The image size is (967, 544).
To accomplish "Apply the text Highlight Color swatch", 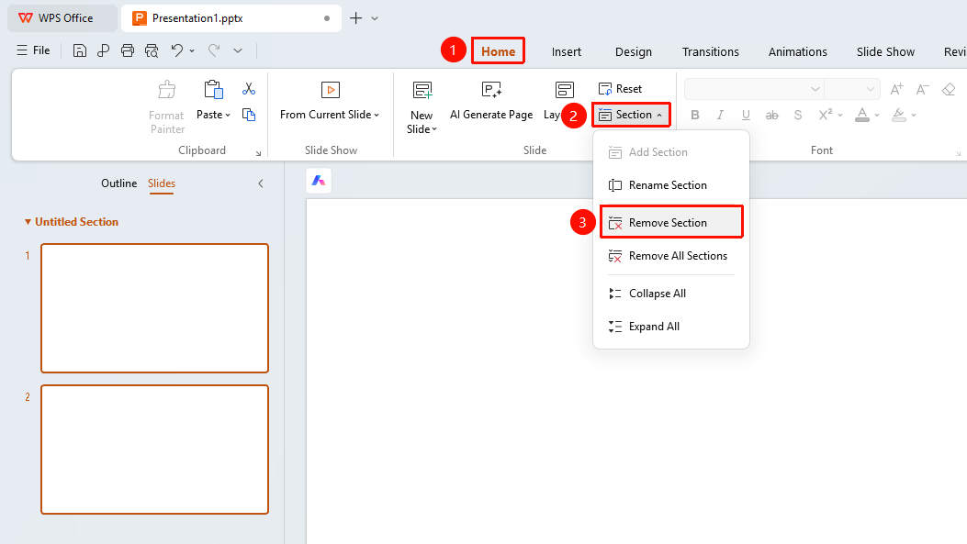I will [x=899, y=115].
